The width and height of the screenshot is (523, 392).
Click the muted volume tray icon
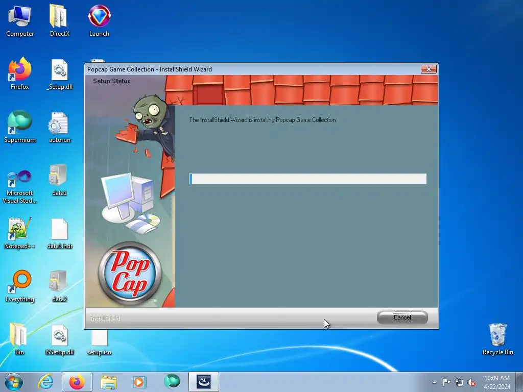coord(471,382)
